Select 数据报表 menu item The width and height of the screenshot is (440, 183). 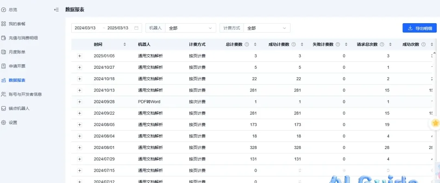tap(17, 80)
